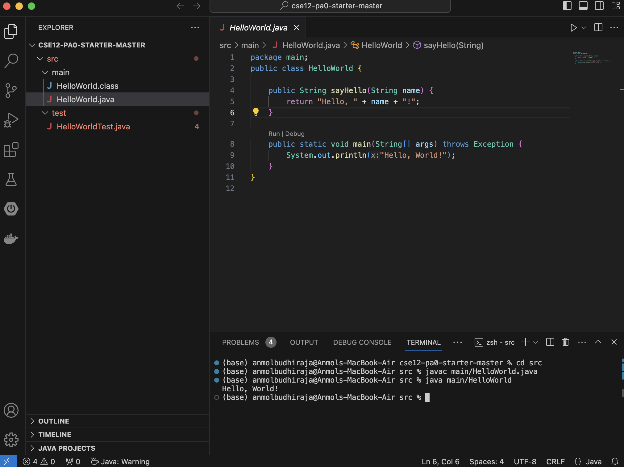This screenshot has height=467, width=624.
Task: Open HelloWorldTest.java in editor
Action: 94,127
